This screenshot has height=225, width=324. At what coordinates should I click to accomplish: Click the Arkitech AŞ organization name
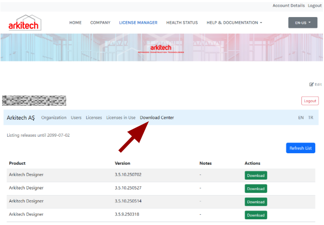click(21, 118)
